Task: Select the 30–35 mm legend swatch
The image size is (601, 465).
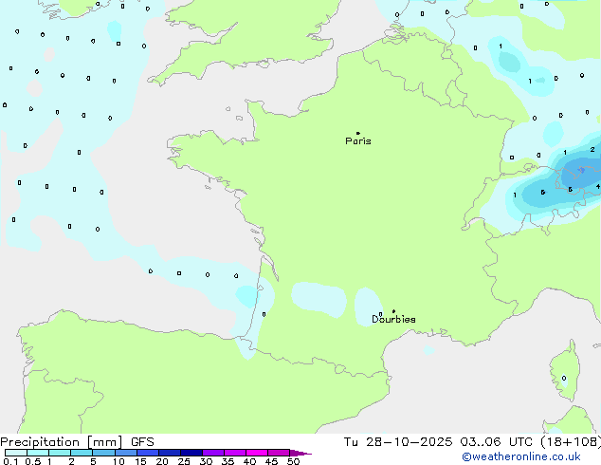Action: 213,453
